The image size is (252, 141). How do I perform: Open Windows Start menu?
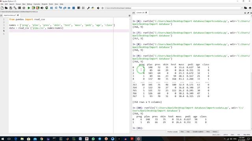tap(2, 139)
